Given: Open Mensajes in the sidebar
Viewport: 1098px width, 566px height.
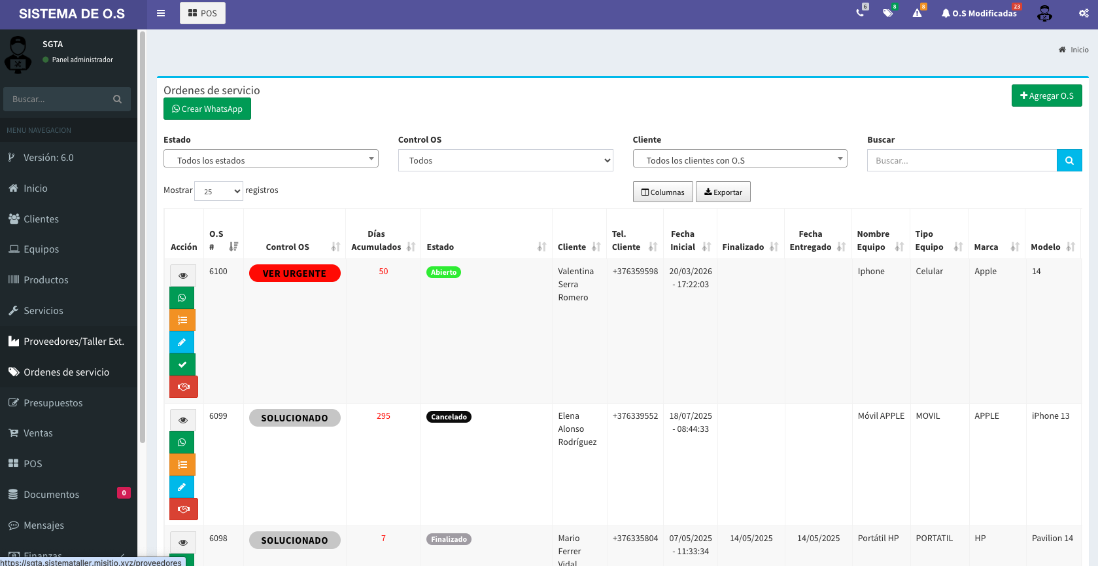Looking at the screenshot, I should [69, 525].
